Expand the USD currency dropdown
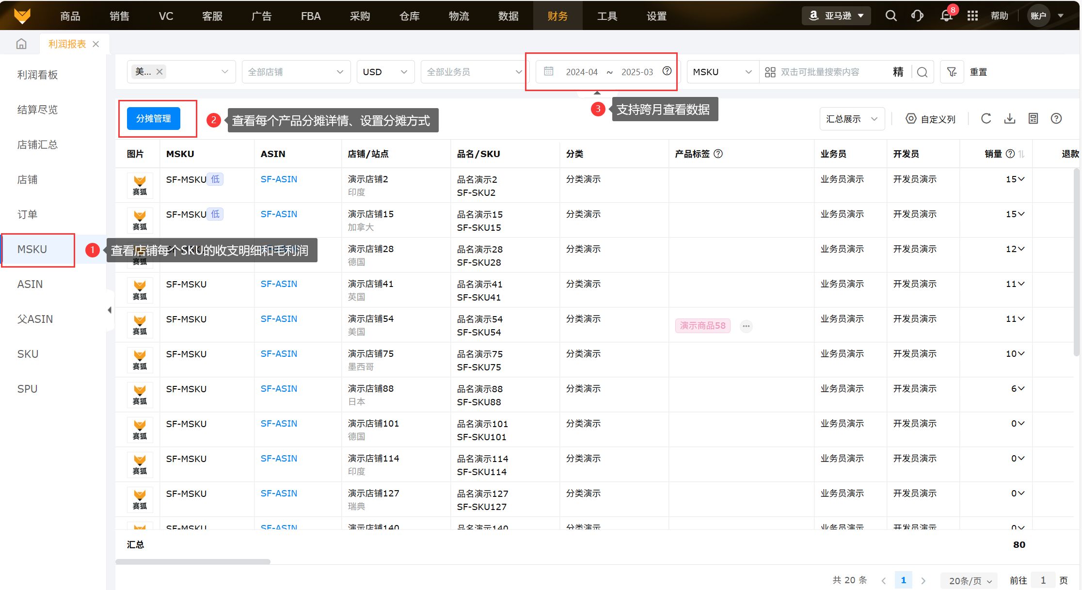This screenshot has height=590, width=1082. click(x=385, y=72)
